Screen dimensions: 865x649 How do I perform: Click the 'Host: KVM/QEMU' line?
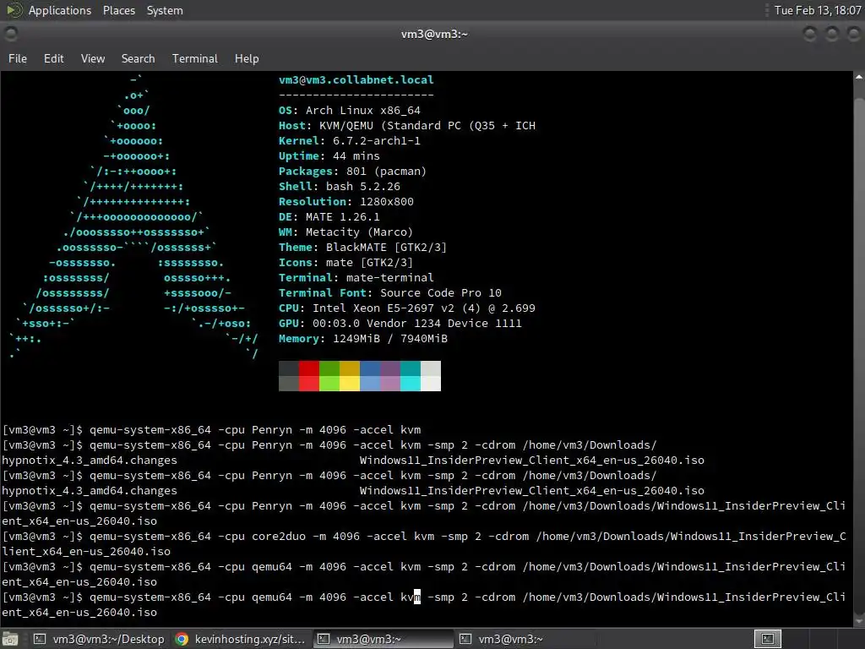[406, 126]
